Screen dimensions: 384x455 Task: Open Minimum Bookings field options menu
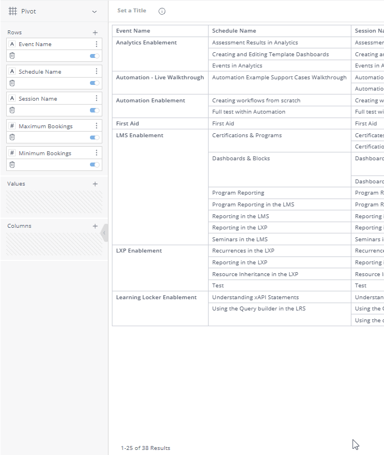click(x=96, y=153)
